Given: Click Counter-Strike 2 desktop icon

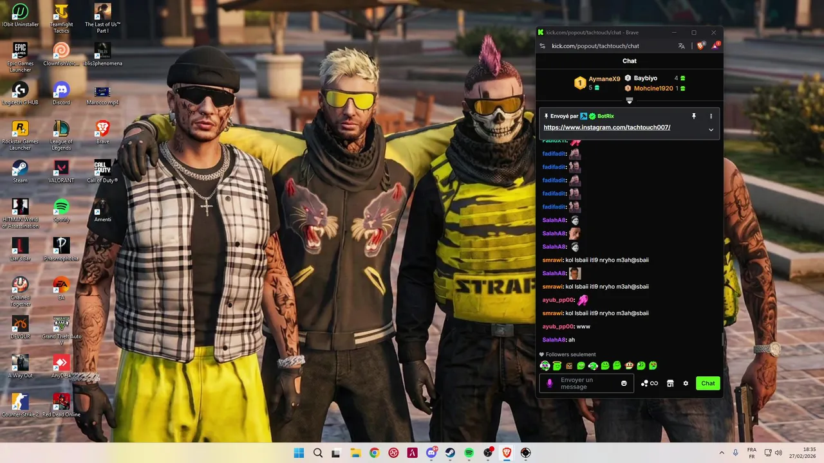Looking at the screenshot, I should pyautogui.click(x=20, y=406).
